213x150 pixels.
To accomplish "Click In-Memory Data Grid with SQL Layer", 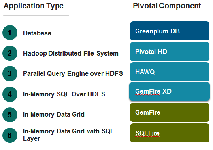I will 68,135.
